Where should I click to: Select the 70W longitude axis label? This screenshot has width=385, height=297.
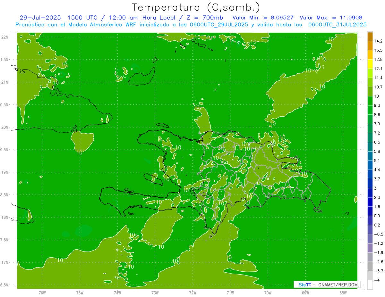pyautogui.click(x=268, y=293)
